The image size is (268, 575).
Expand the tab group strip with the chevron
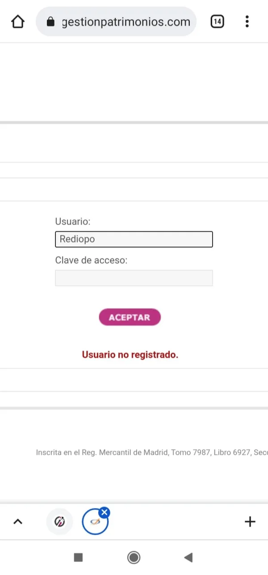18,521
